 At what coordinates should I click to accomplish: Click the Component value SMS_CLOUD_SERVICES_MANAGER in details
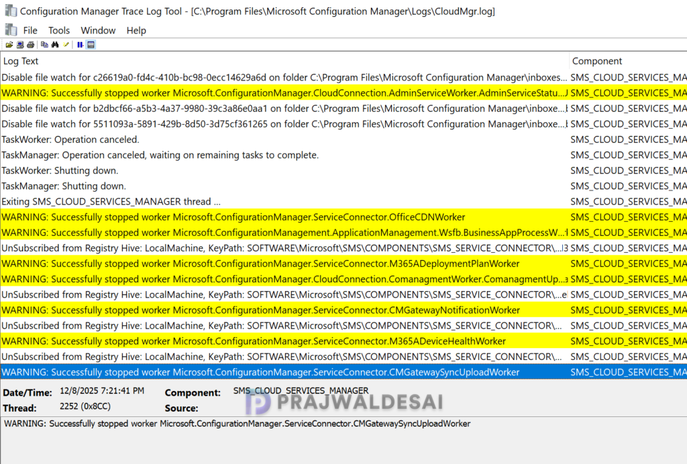pos(301,390)
